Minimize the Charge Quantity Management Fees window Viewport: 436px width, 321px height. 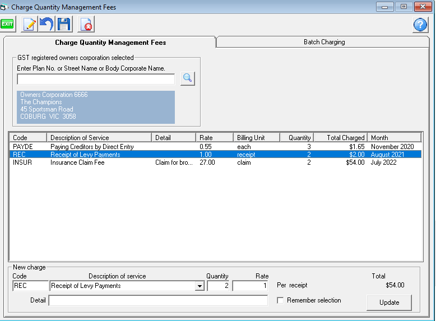[385, 7]
